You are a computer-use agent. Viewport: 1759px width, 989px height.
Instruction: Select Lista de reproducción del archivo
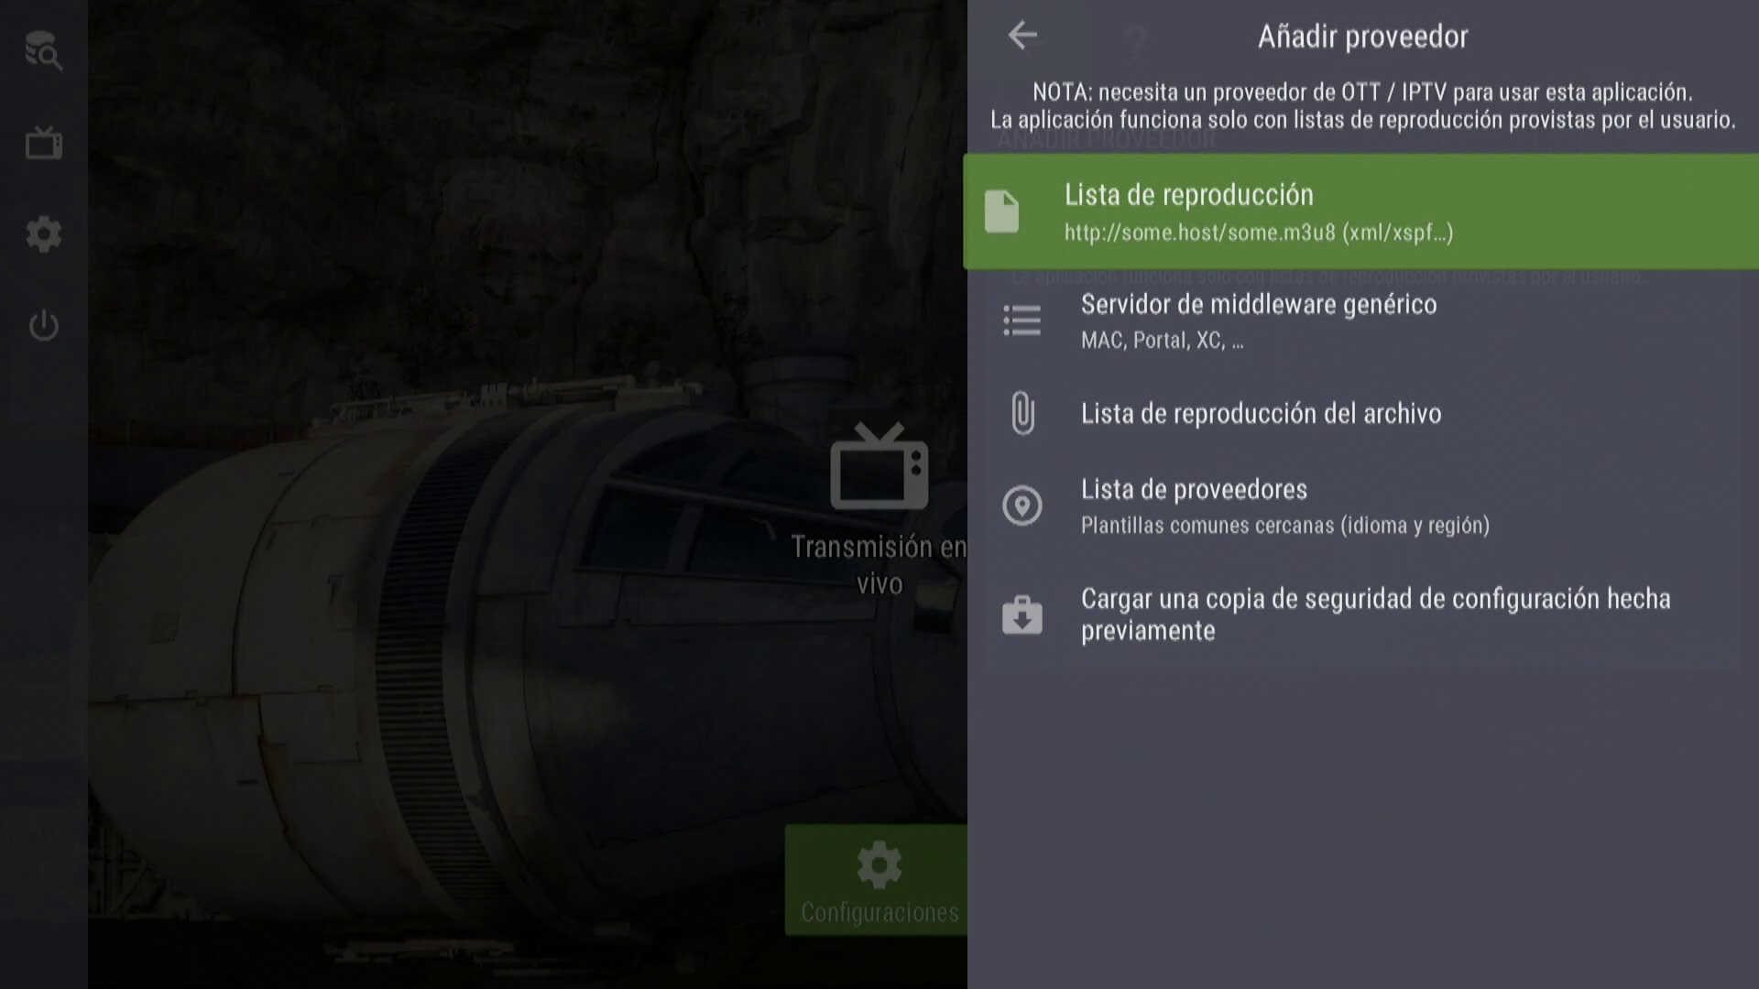tap(1261, 414)
